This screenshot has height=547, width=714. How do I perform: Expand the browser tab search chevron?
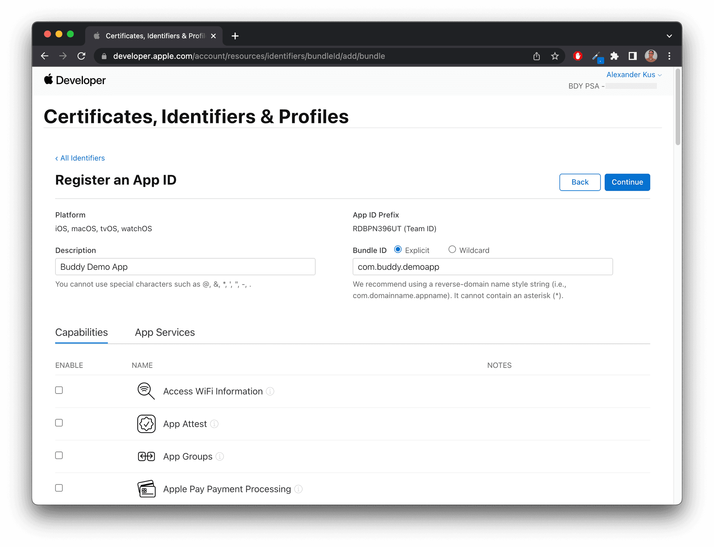669,36
